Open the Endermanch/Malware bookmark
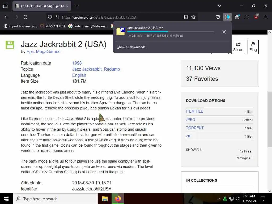Image resolution: width=272 pixels, height=204 pixels. [x=88, y=26]
